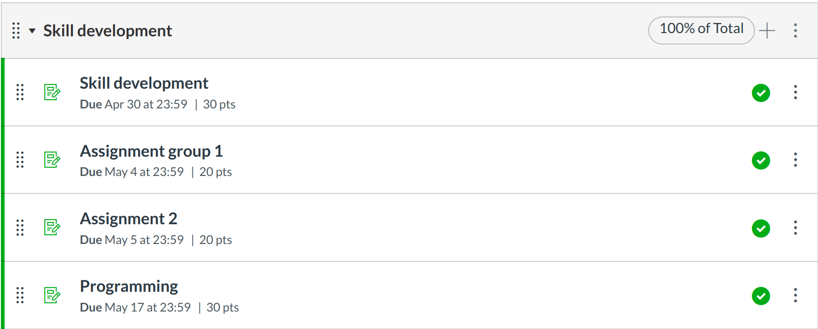818x329 pixels.
Task: Open the kebab menu for Programming
Action: (795, 295)
